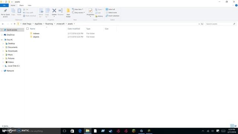Open the New item dropdown

(x=78, y=9)
